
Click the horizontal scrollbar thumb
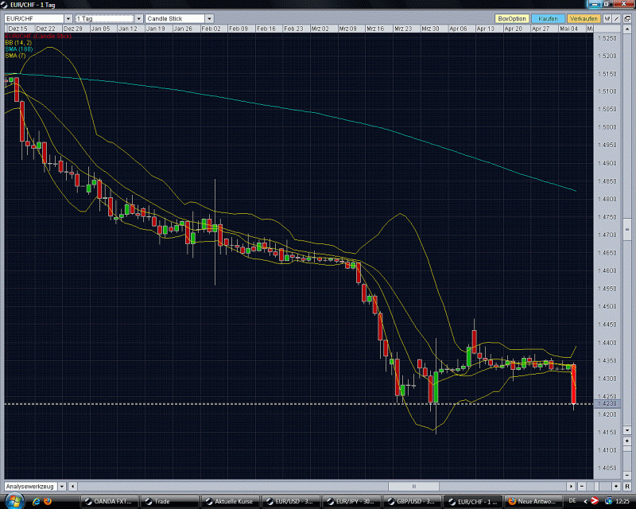click(x=413, y=486)
